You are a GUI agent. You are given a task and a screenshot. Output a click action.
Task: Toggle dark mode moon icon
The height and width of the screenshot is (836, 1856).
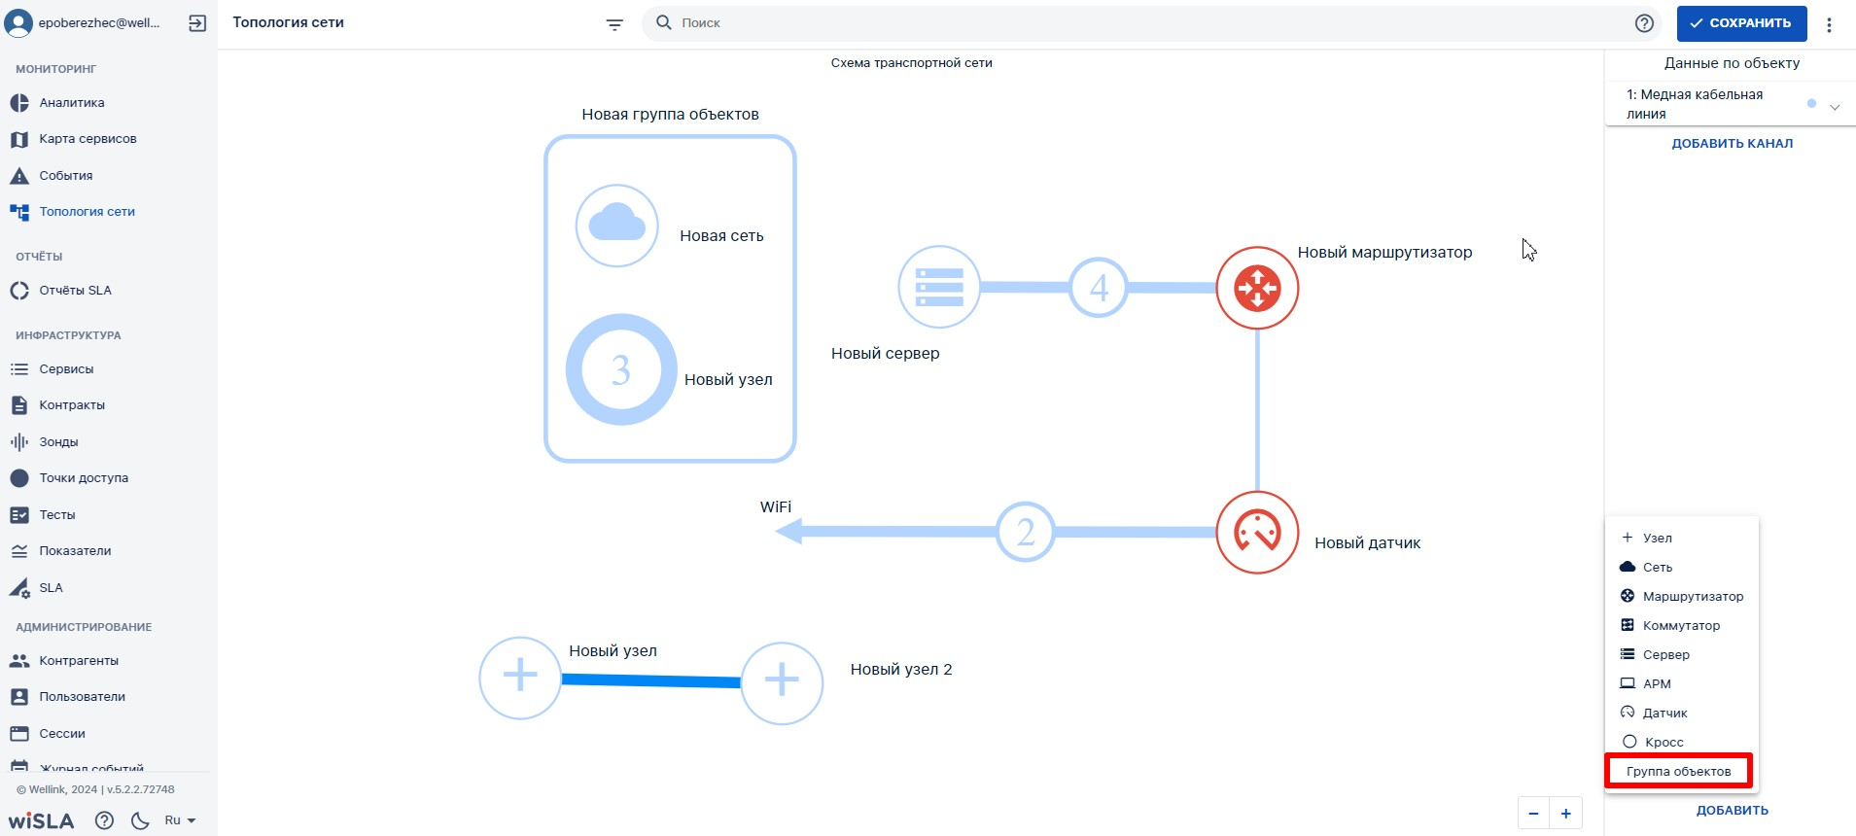pos(140,820)
